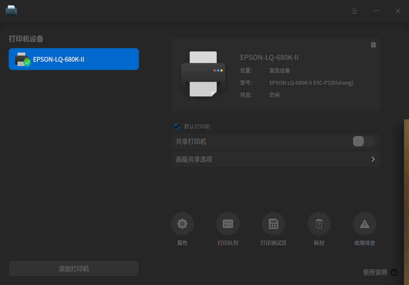Click the 打印机设备 heading
409x285 pixels.
coord(26,39)
